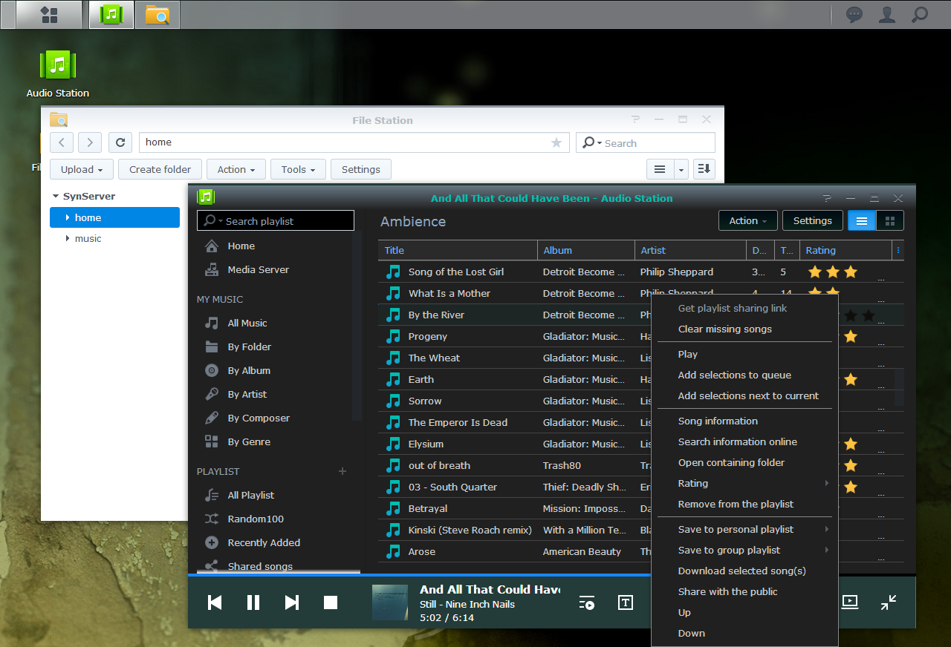Open the user options icon

click(x=887, y=15)
